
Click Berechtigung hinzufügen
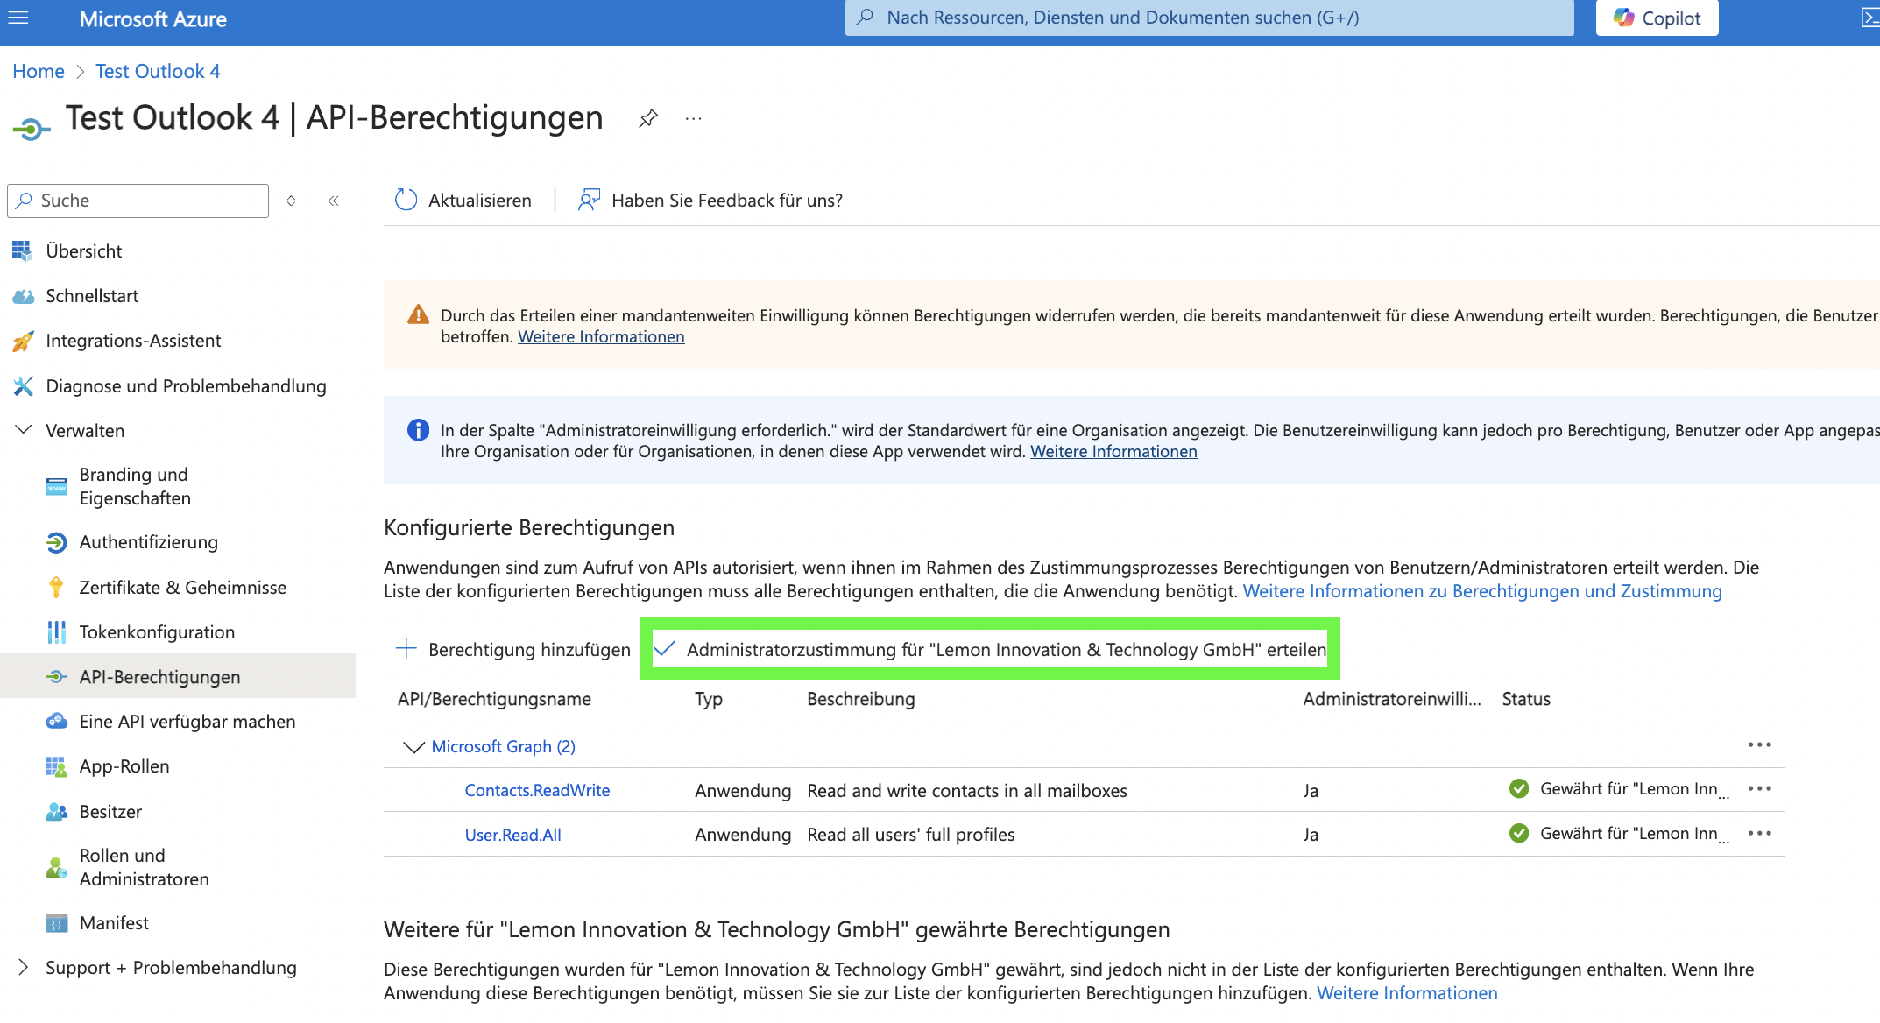[x=513, y=650]
